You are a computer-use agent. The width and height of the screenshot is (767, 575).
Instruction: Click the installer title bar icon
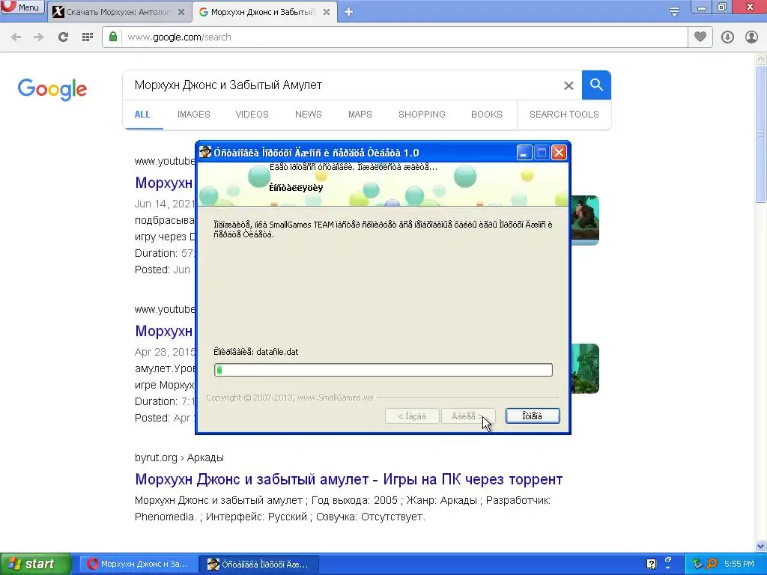click(205, 152)
